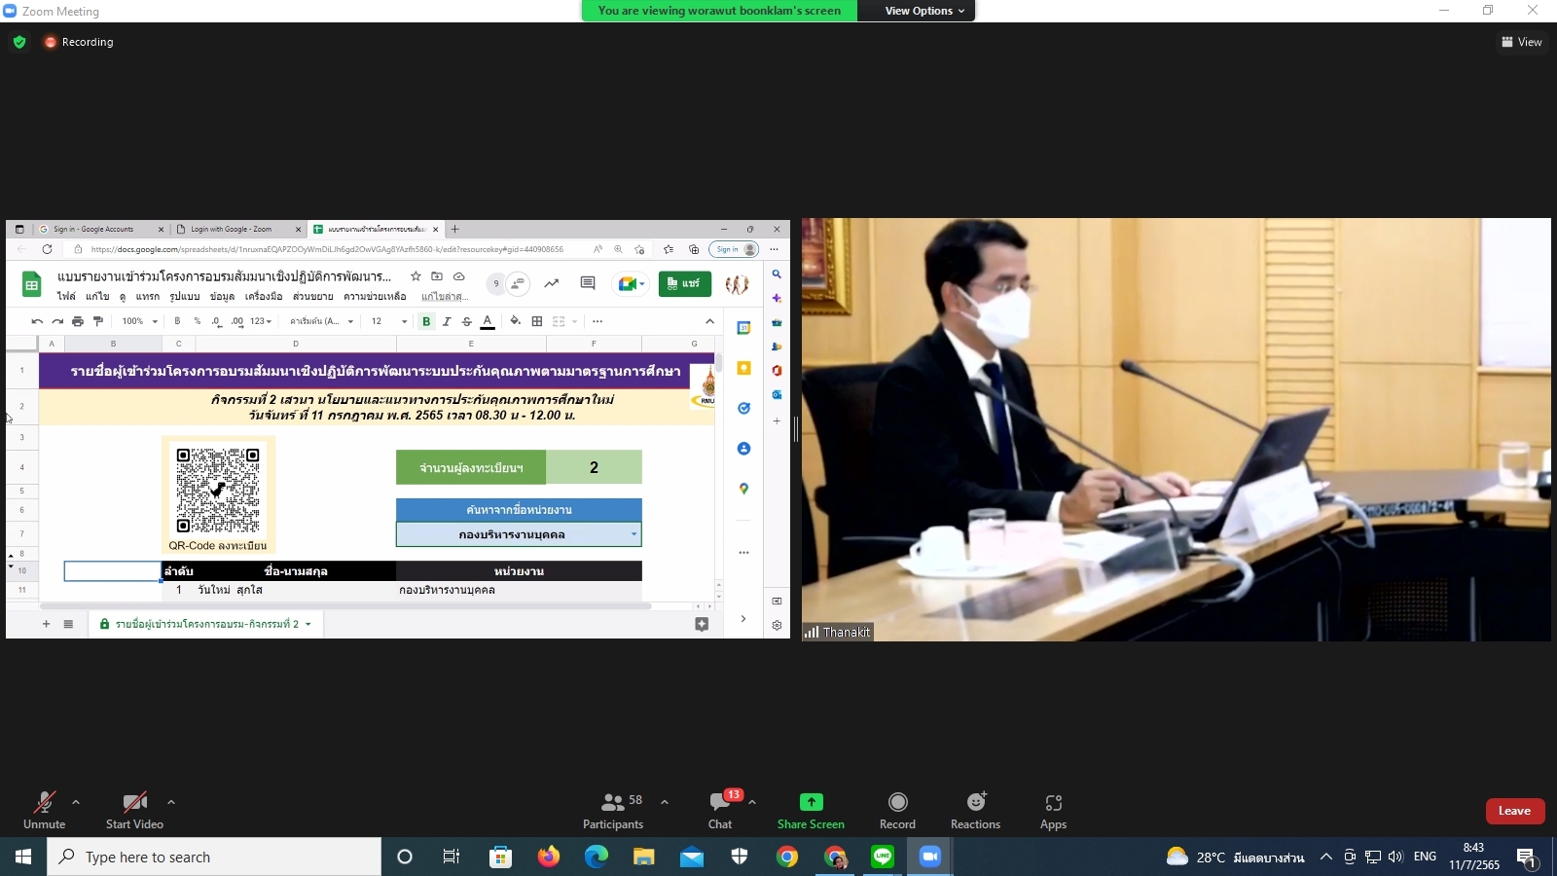Click the red Leave button
The image size is (1557, 876).
(x=1515, y=811)
